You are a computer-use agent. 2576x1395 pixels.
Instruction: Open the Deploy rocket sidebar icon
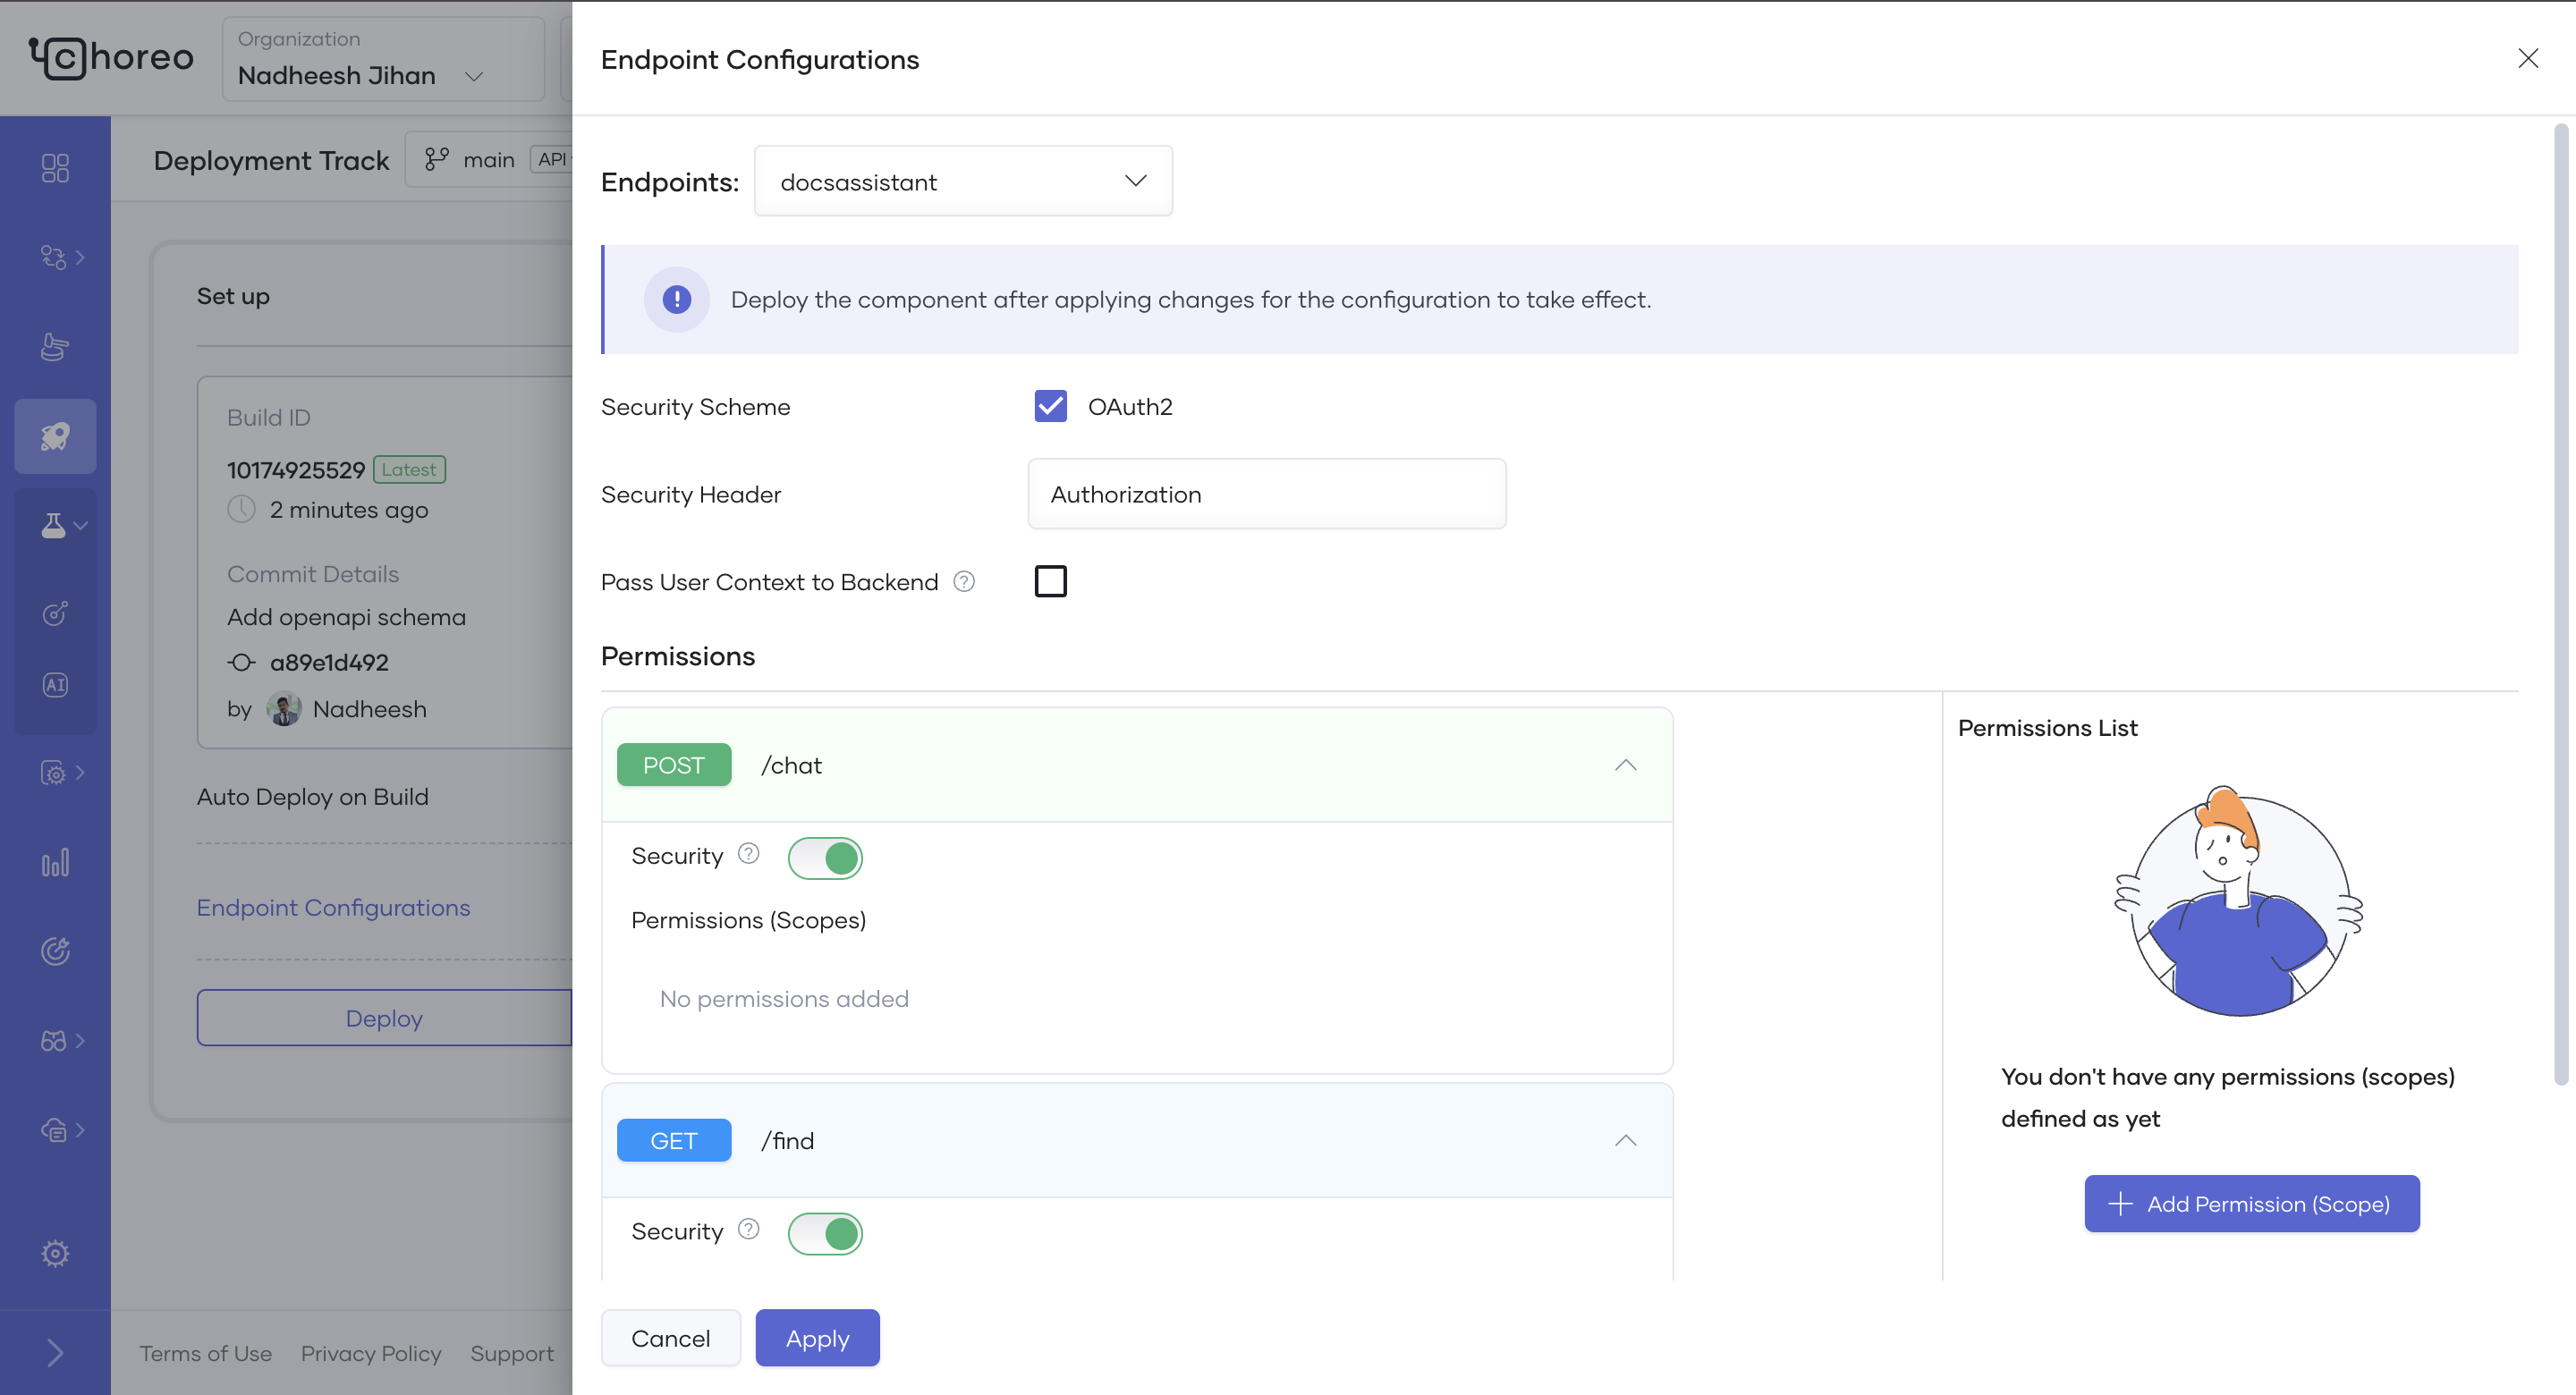[x=55, y=436]
